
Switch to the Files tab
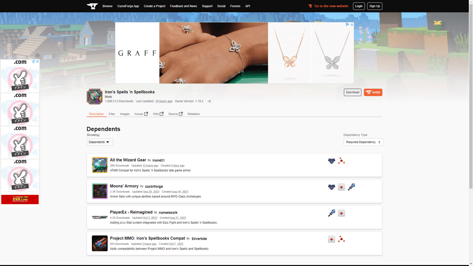(112, 114)
